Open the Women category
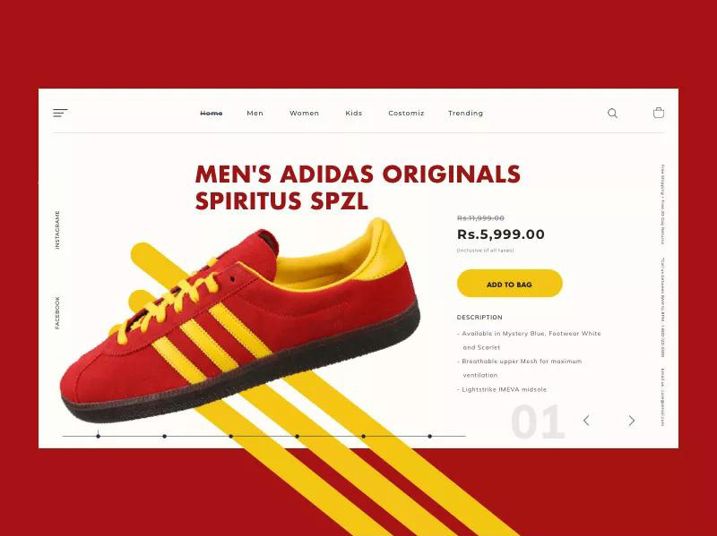 coord(304,114)
